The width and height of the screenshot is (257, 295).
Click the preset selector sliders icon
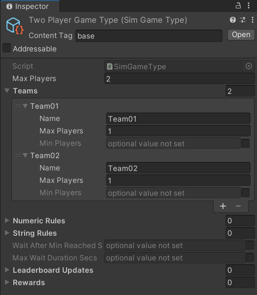point(243,20)
